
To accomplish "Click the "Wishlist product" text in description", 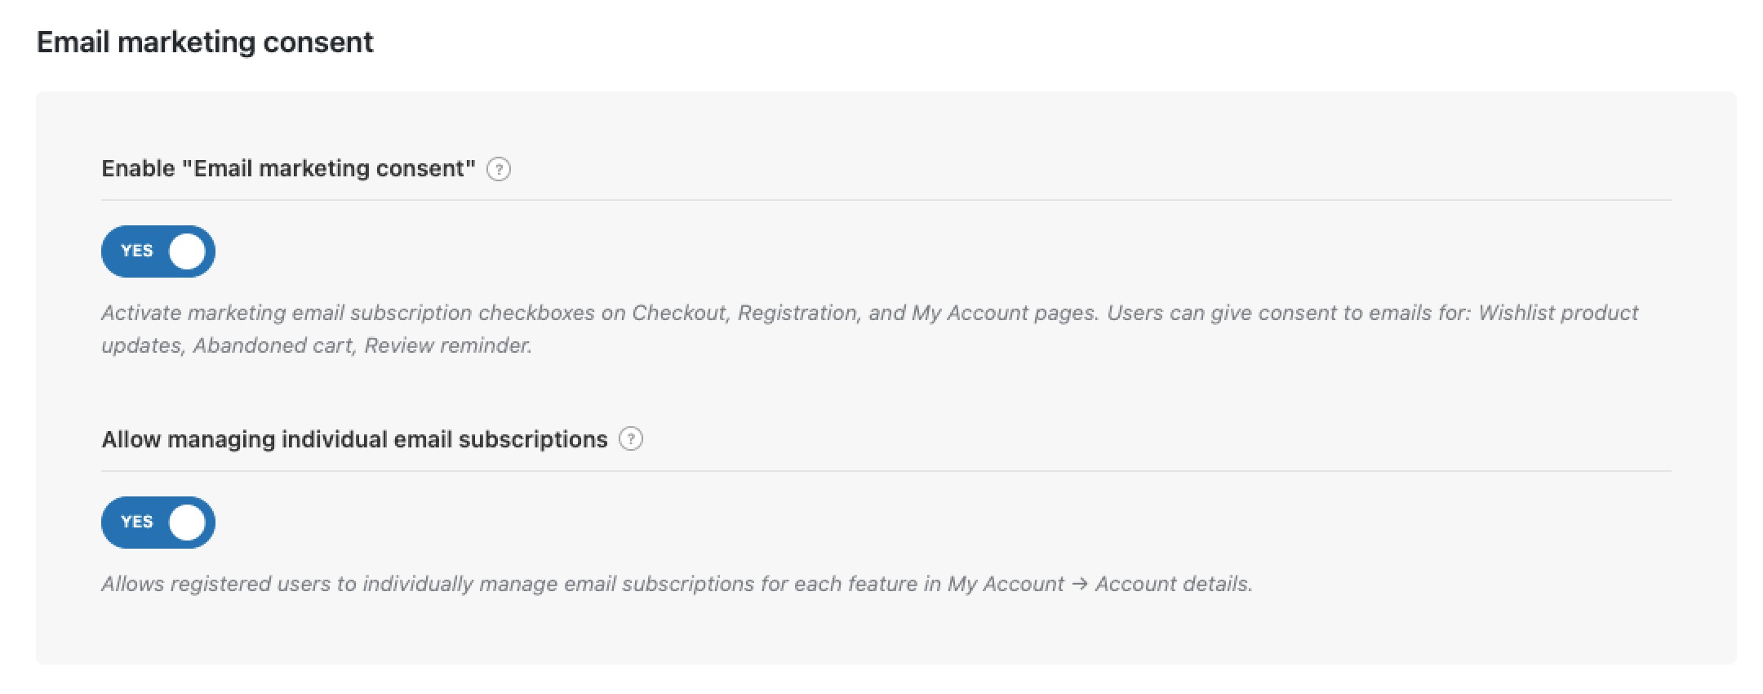I will pyautogui.click(x=1557, y=314).
